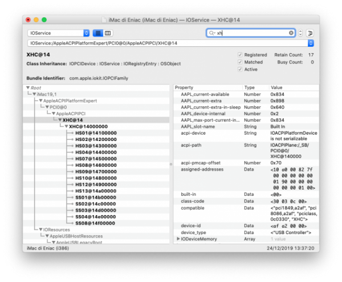
Task: Expand the IODeviceMemory property row
Action: click(x=178, y=238)
